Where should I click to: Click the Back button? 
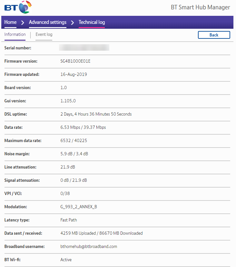click(214, 35)
